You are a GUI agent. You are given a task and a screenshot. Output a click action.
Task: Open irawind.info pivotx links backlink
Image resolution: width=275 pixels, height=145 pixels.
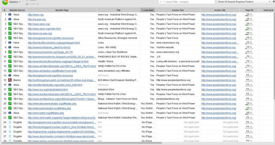click(49, 47)
